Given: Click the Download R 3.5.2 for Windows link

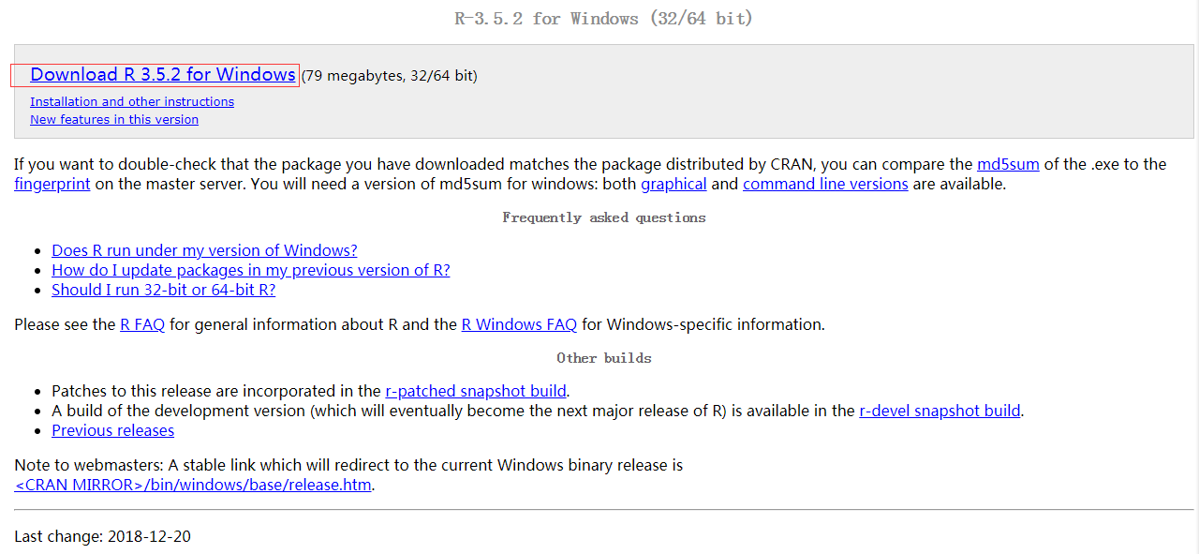Looking at the screenshot, I should tap(163, 75).
